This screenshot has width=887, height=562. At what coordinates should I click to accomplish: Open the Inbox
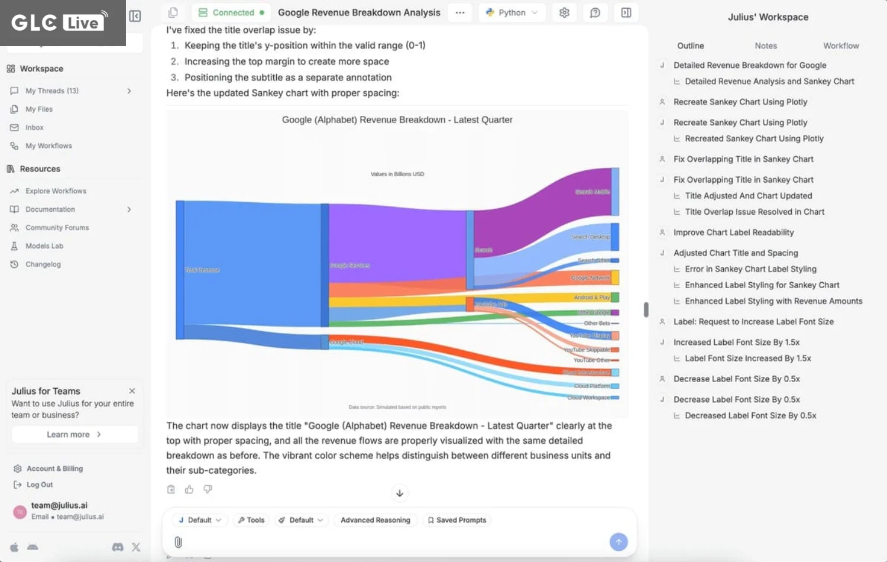[34, 128]
